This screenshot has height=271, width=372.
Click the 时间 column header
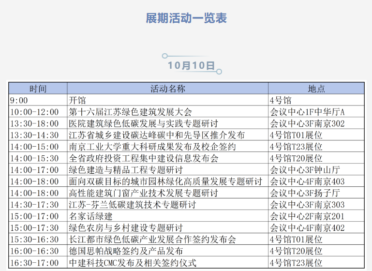(x=38, y=89)
